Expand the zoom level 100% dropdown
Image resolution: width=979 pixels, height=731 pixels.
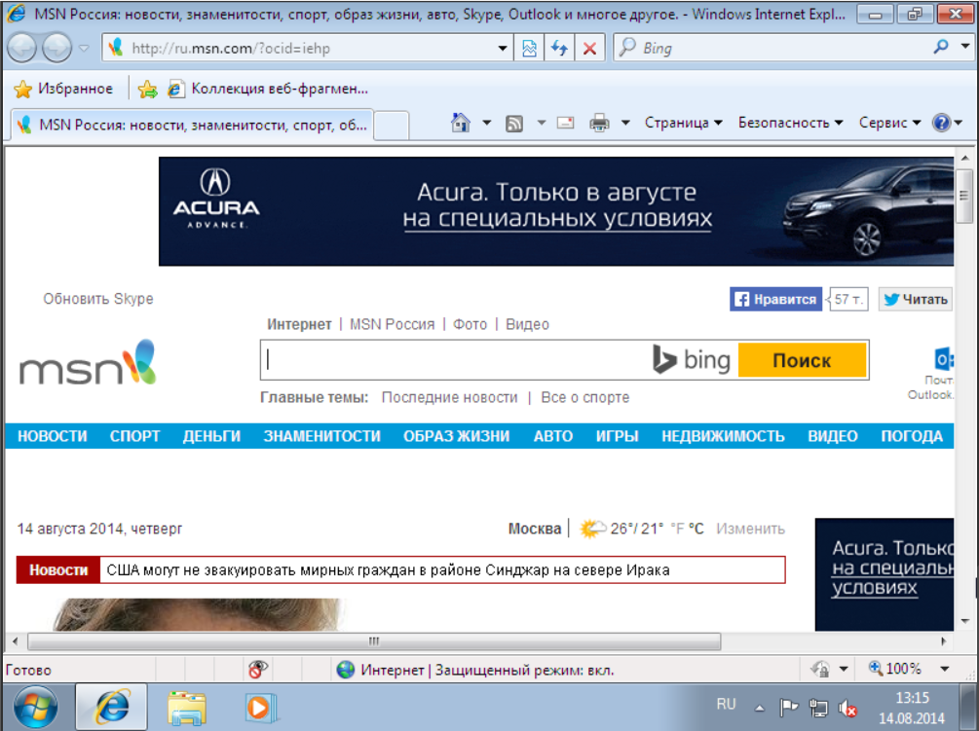tap(945, 670)
